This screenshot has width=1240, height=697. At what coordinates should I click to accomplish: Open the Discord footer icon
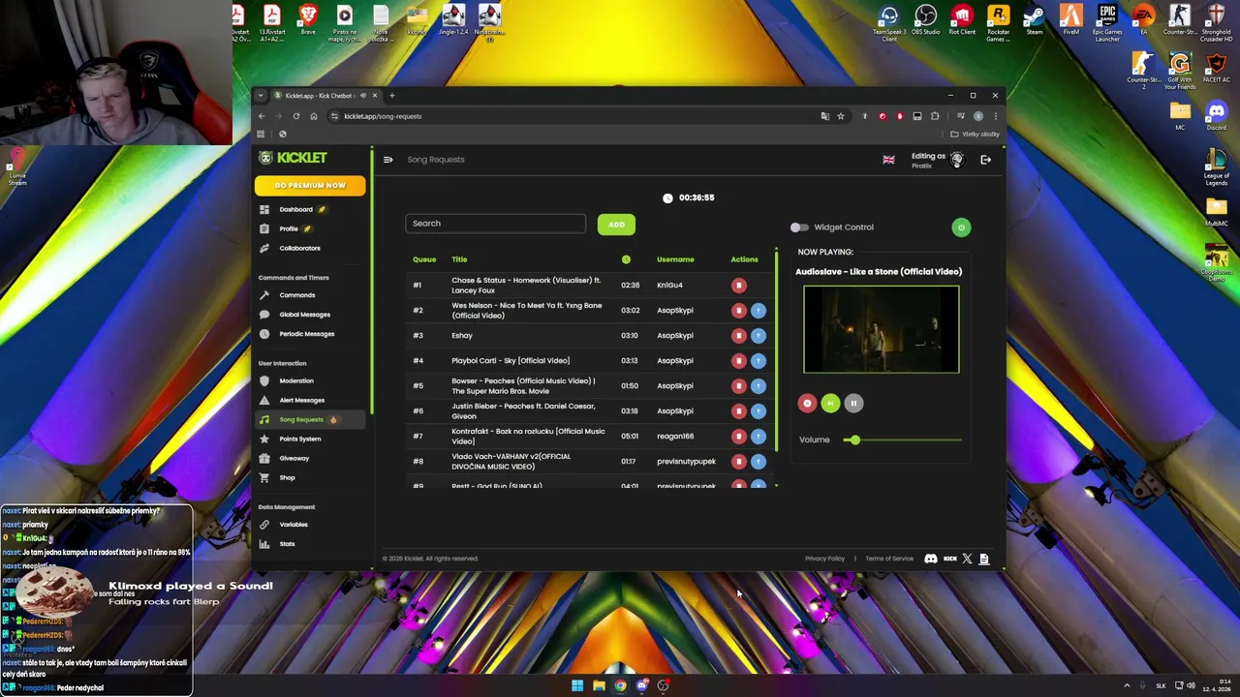(931, 559)
